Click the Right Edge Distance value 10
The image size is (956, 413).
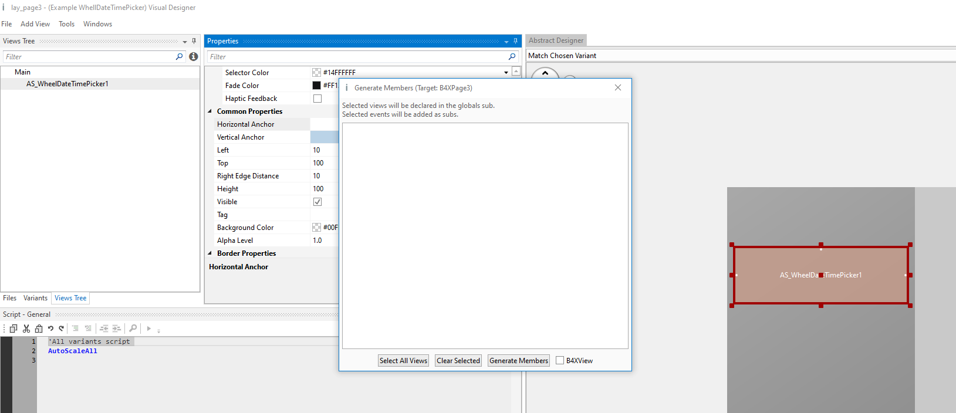click(316, 176)
